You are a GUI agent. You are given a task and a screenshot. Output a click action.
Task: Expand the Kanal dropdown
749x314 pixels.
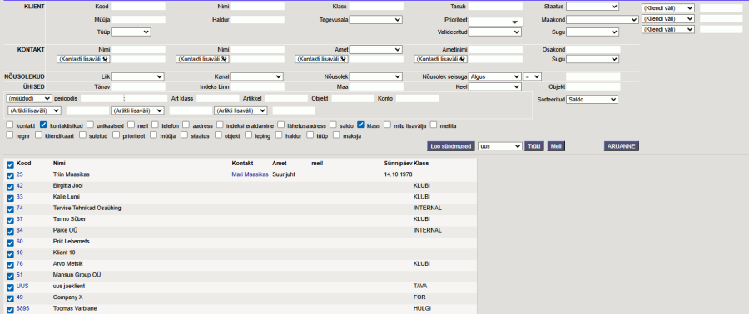click(256, 76)
